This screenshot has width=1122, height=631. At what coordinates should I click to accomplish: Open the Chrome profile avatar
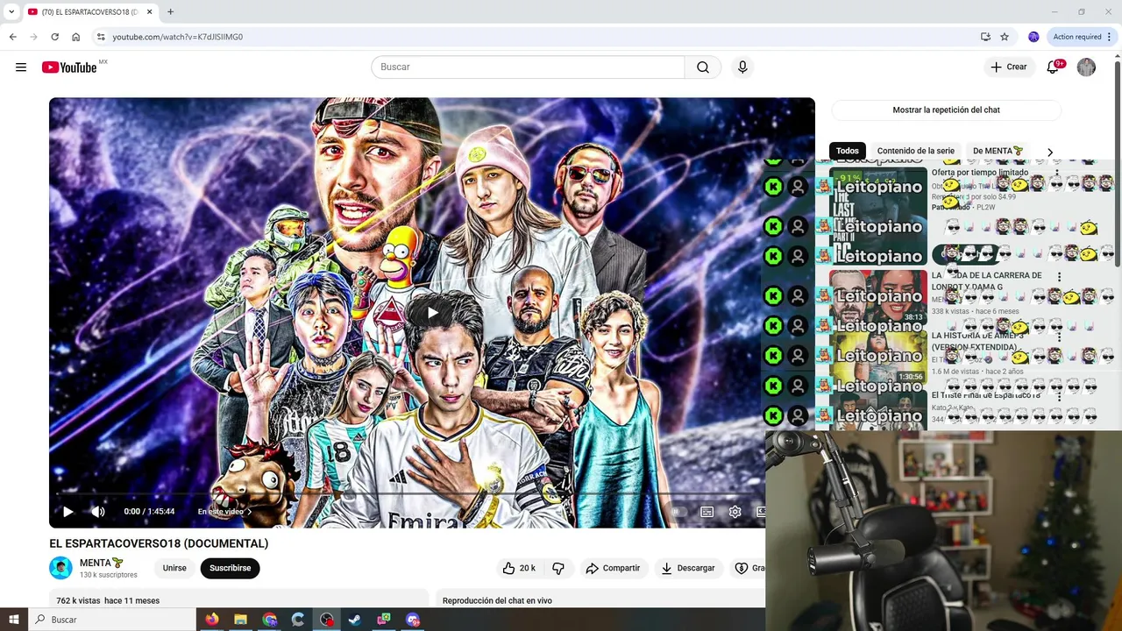point(1033,37)
